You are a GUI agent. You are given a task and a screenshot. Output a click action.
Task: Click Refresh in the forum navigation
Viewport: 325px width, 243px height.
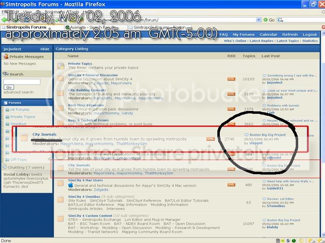[290, 34]
